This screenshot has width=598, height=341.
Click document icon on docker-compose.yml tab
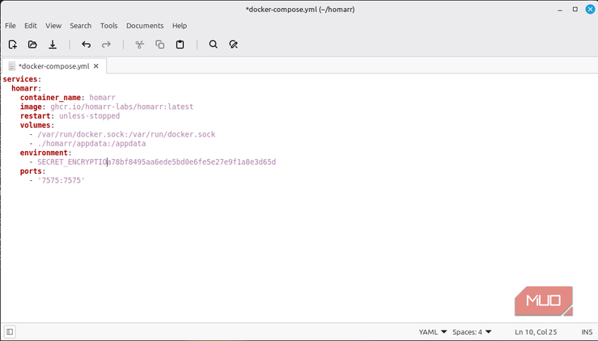(12, 66)
